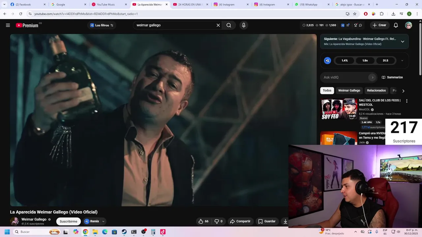Click the Suscribirme button
Viewport: 422px width, 237px height.
[x=69, y=221]
